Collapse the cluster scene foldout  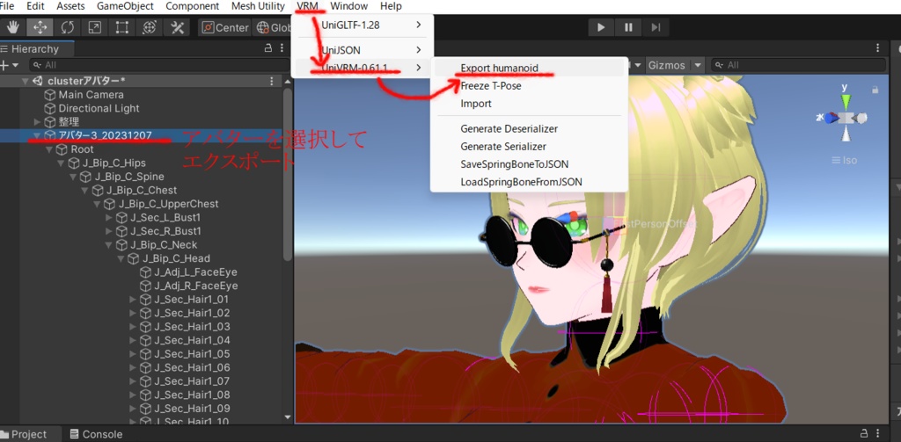pos(25,82)
